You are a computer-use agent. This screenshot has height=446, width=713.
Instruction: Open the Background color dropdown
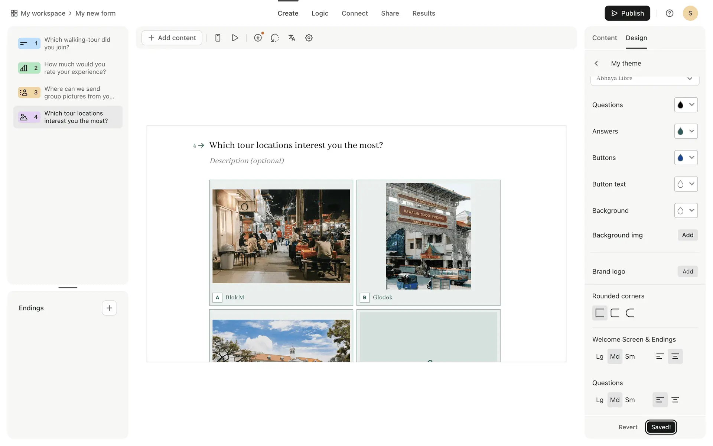(x=686, y=211)
